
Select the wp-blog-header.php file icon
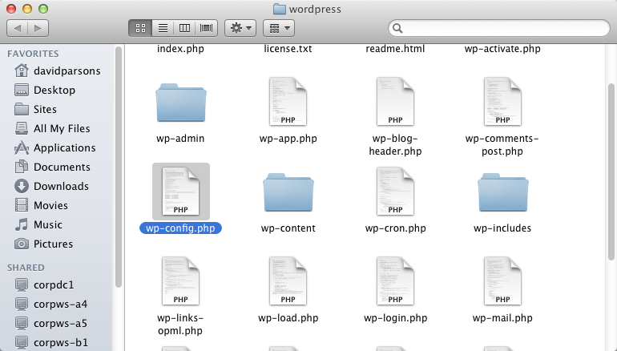[395, 102]
